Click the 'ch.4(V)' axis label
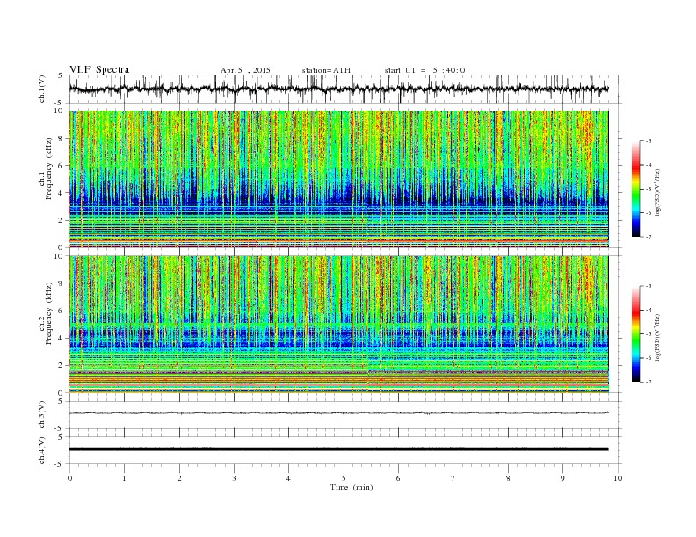The width and height of the screenshot is (696, 537). [42, 450]
